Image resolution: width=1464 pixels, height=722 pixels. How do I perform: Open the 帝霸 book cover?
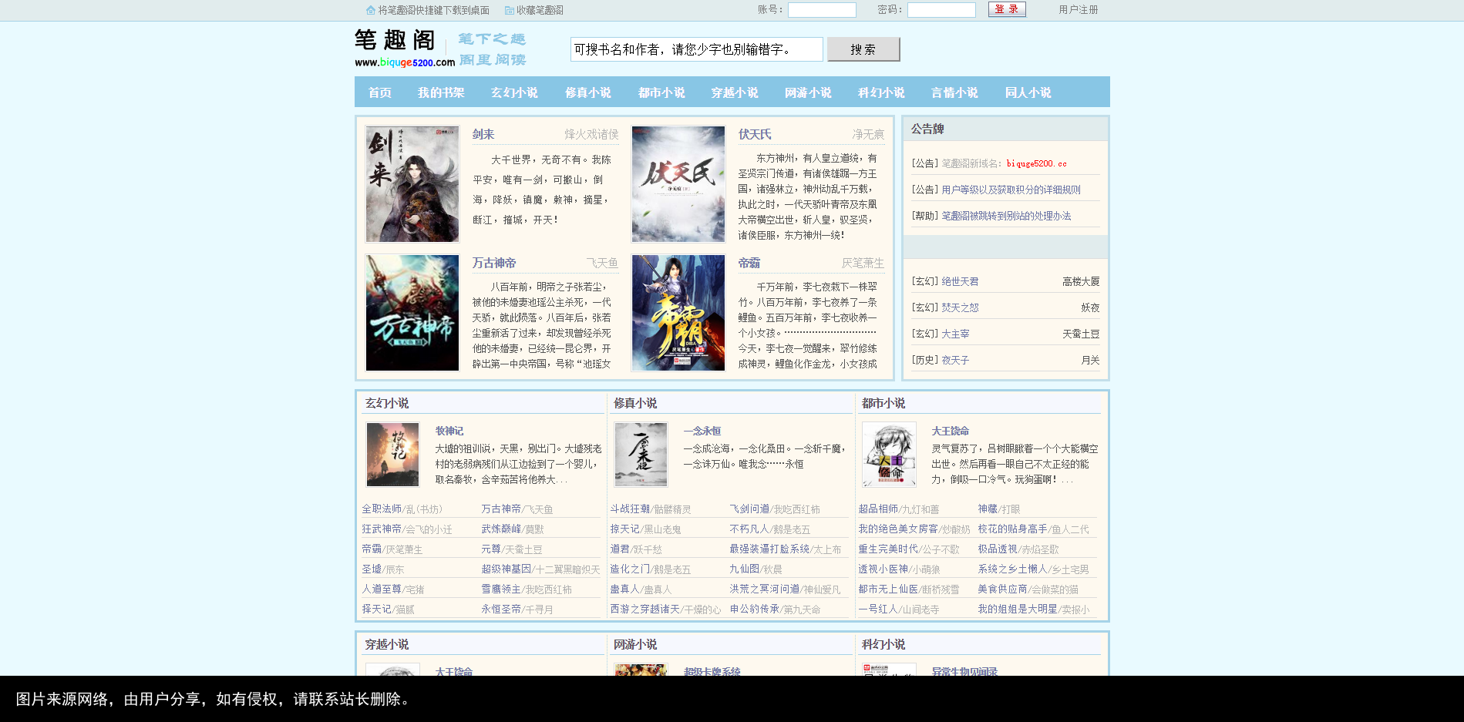678,313
